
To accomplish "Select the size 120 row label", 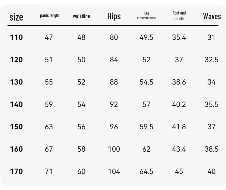I will pos(16,60).
